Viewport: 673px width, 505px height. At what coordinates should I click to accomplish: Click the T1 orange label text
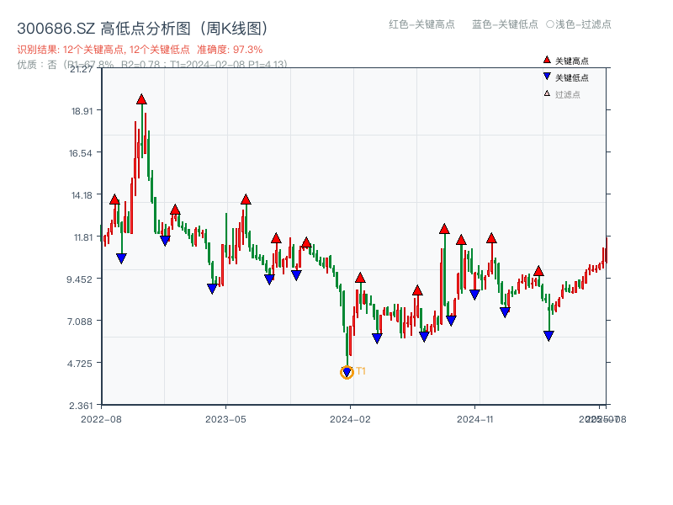tap(361, 371)
